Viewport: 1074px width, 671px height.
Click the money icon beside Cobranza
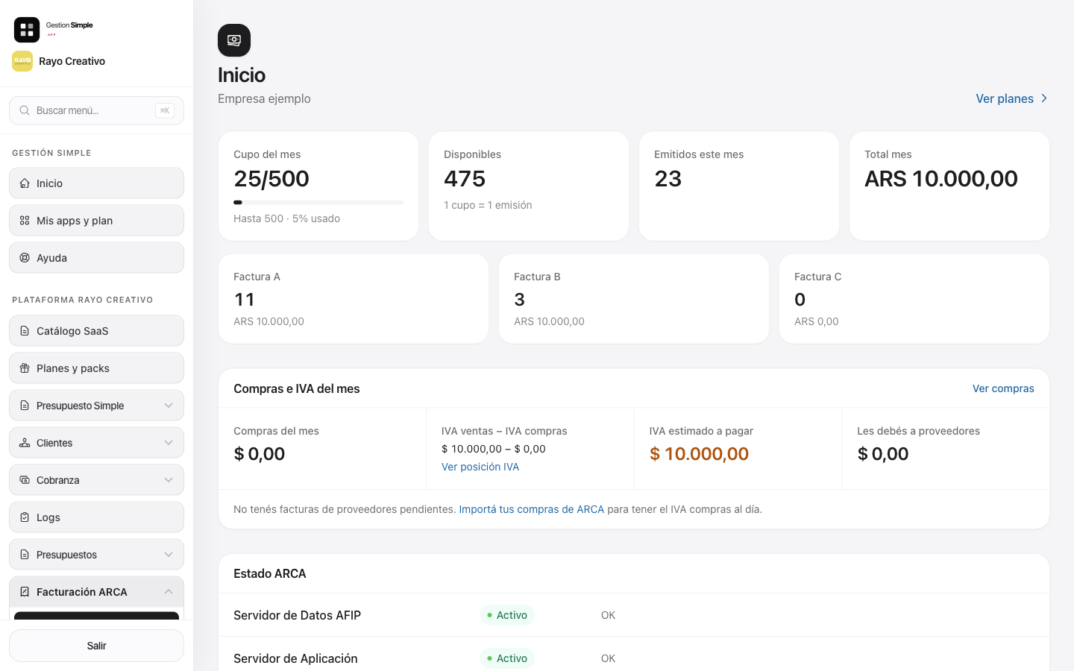[25, 480]
